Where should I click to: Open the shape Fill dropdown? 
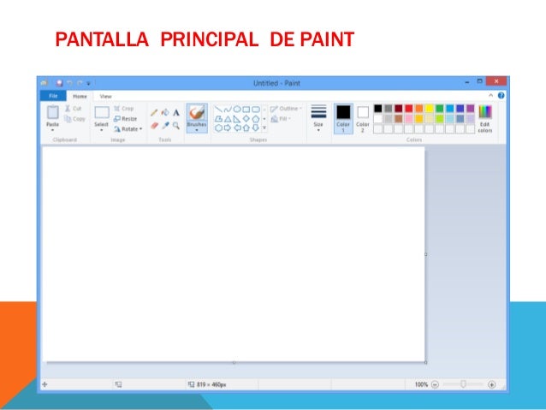pyautogui.click(x=281, y=119)
